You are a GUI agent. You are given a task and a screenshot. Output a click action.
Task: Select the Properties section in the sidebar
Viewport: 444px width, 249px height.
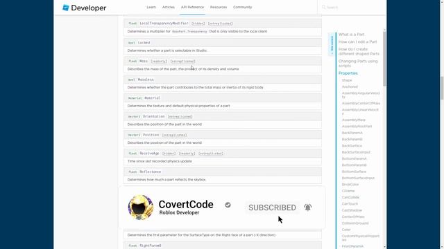pos(348,73)
